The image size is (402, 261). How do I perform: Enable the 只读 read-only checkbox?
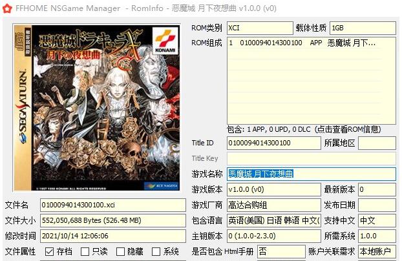(85, 251)
